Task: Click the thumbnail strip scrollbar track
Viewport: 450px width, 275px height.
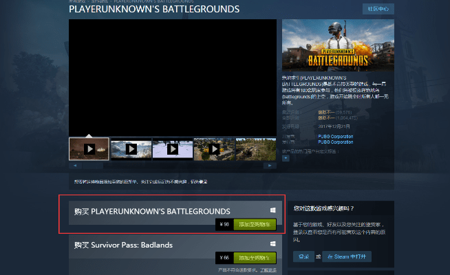Action: pyautogui.click(x=172, y=165)
